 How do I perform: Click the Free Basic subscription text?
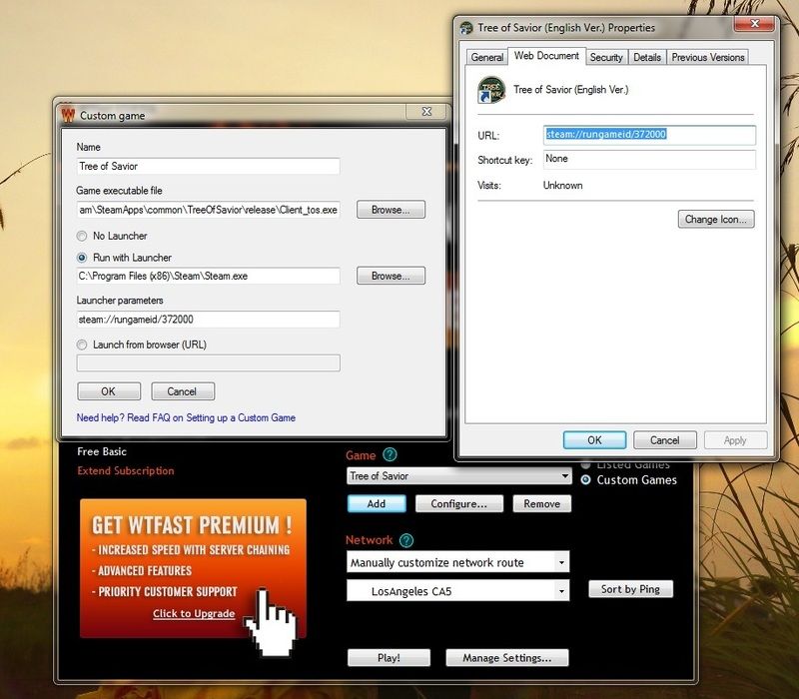[102, 451]
